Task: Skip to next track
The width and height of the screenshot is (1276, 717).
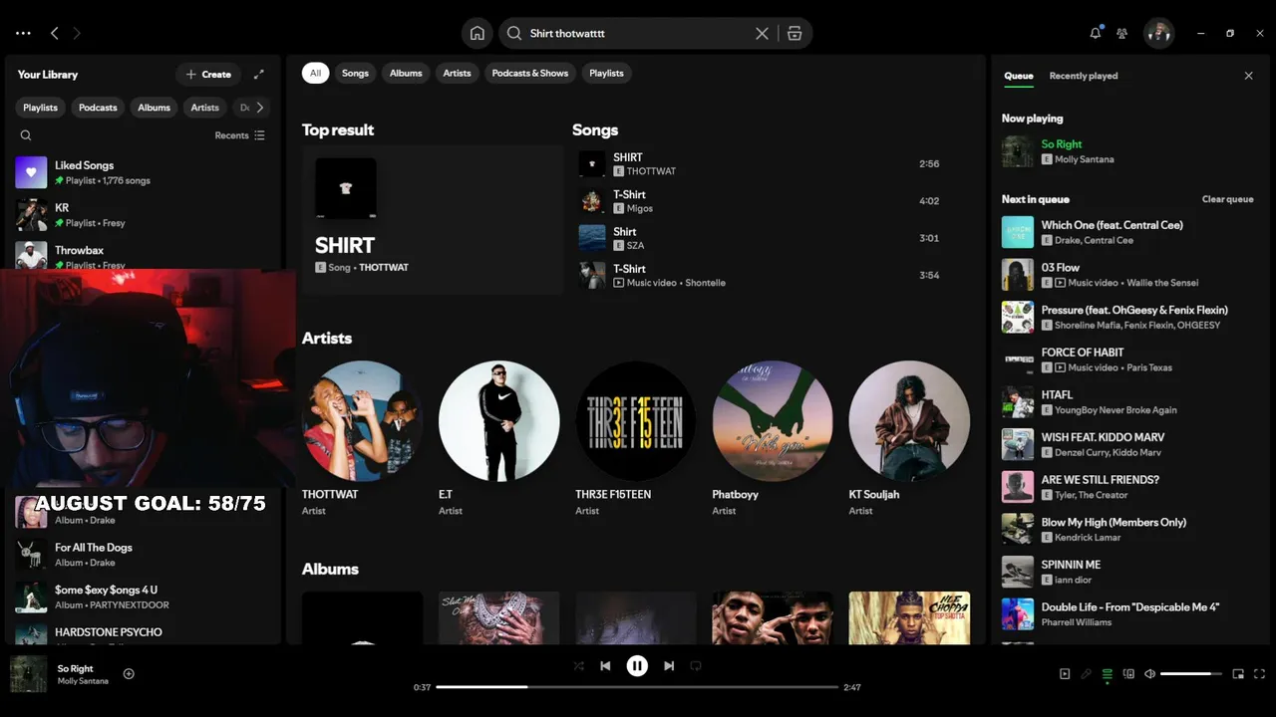Action: coord(669,666)
